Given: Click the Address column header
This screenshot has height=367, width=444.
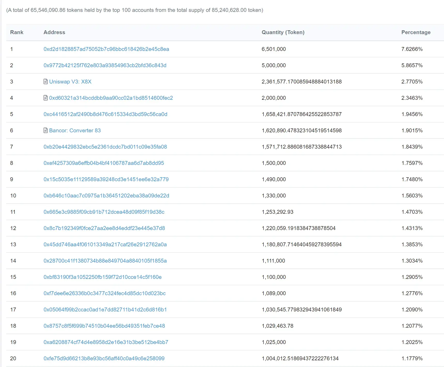Looking at the screenshot, I should click(x=54, y=32).
